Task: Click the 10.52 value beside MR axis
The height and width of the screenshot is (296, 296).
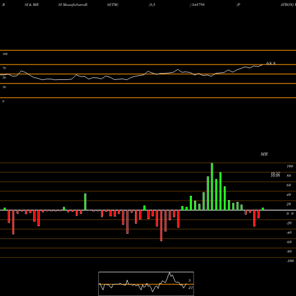Action: pyautogui.click(x=275, y=173)
